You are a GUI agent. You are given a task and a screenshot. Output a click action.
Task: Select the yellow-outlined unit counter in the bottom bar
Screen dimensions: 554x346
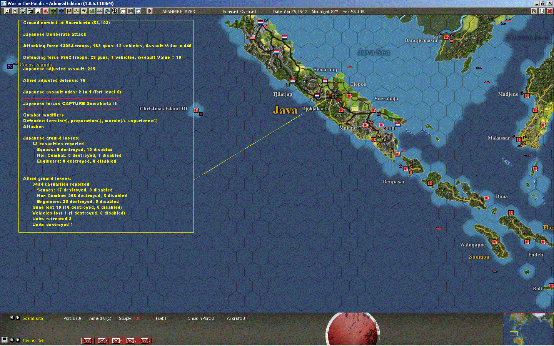[88, 341]
